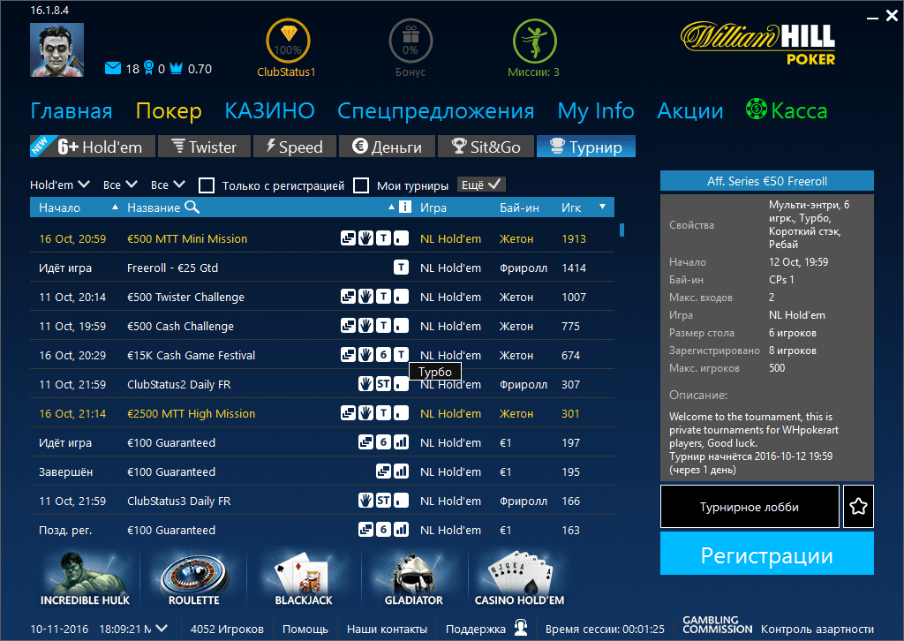This screenshot has height=641, width=904.
Task: Expand the Hold'em game filter dropdown
Action: tap(60, 185)
